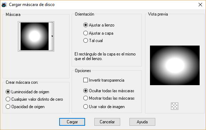Viewport: 206px width, 130px height.
Task: Toggle the transparency checkerboard preview icon
Action: coord(174,106)
